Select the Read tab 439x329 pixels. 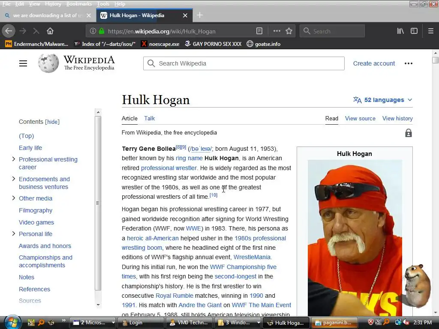[x=332, y=118]
